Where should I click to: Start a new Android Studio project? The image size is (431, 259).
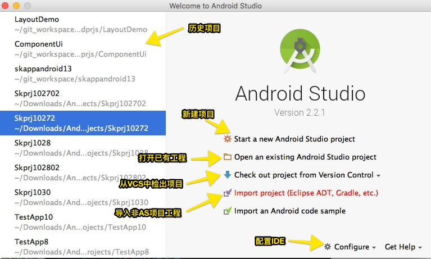point(294,139)
